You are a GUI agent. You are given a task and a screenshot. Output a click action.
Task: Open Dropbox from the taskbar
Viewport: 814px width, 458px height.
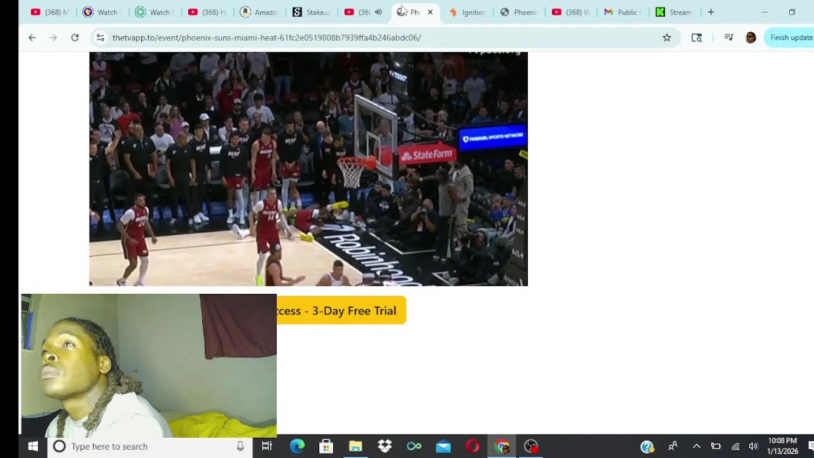tap(385, 447)
